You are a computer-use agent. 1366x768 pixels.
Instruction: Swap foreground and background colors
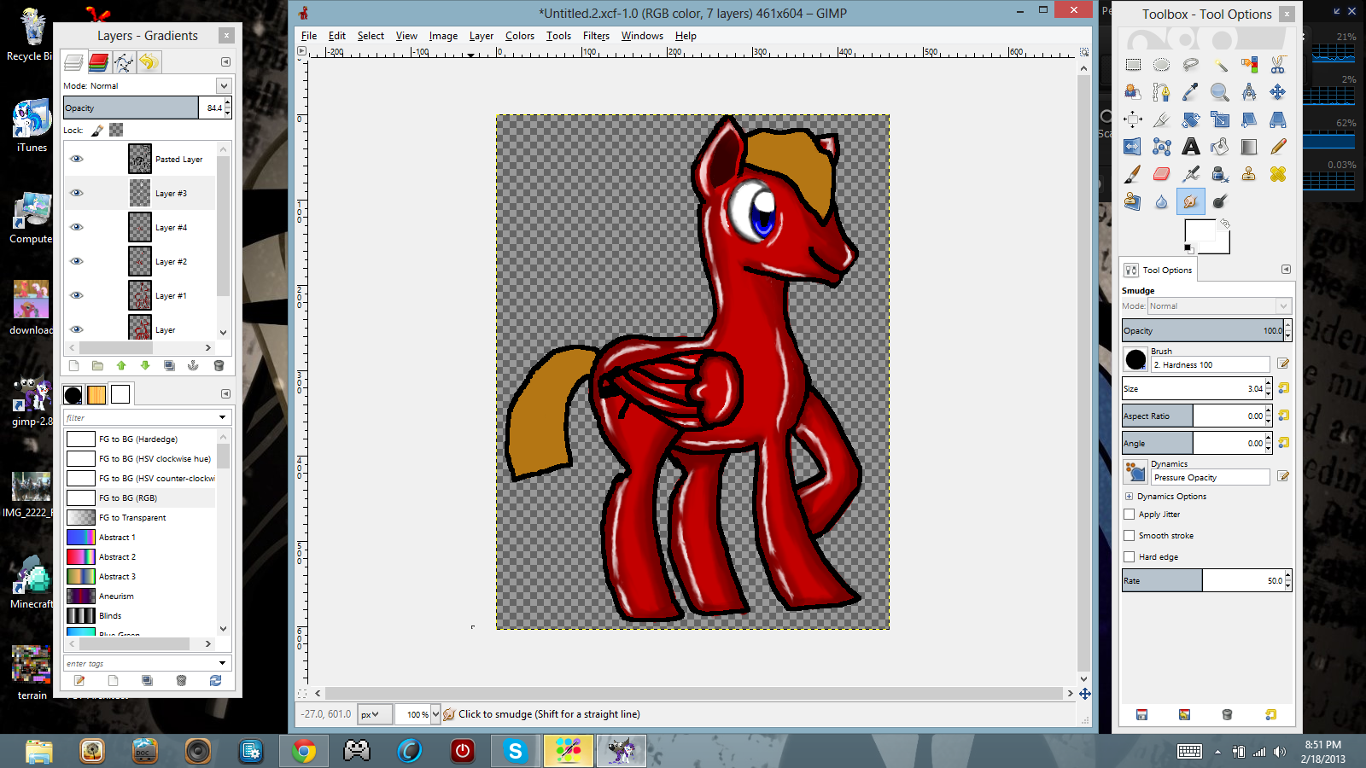[1224, 224]
